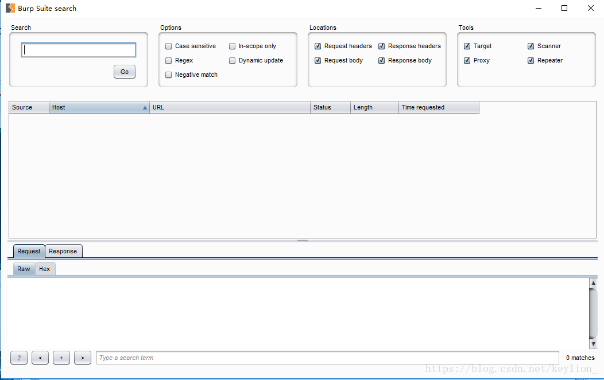Sort results by Status column
The height and width of the screenshot is (380, 604).
[331, 107]
